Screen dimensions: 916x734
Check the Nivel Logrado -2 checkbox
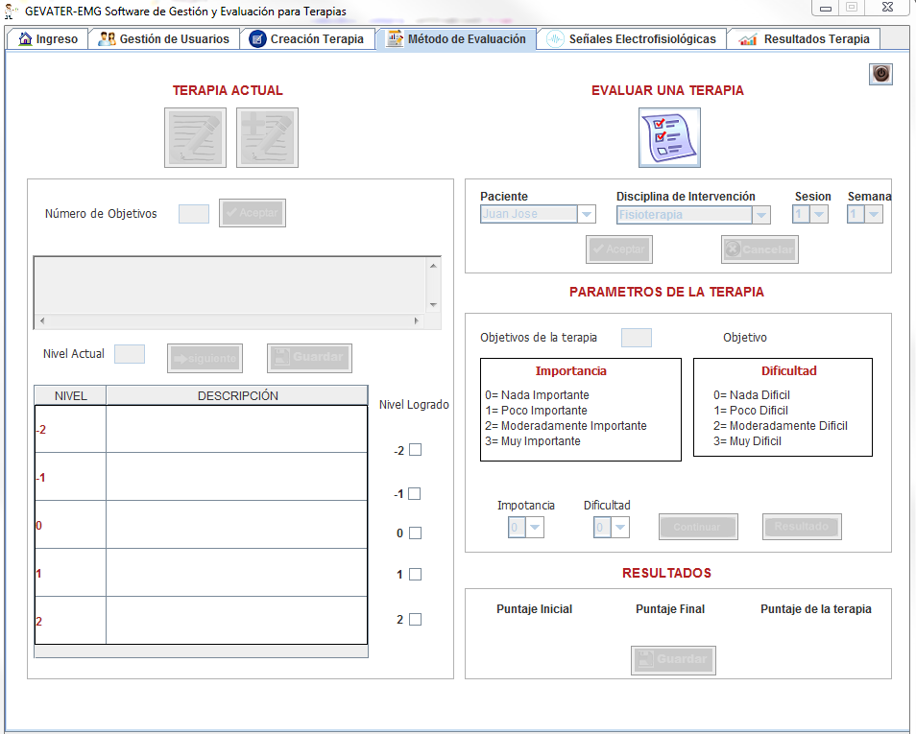(x=415, y=450)
